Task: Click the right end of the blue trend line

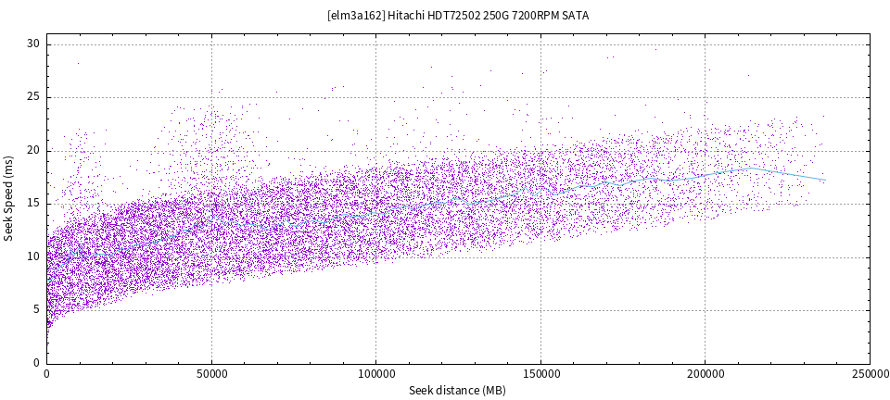Action: pyautogui.click(x=824, y=180)
